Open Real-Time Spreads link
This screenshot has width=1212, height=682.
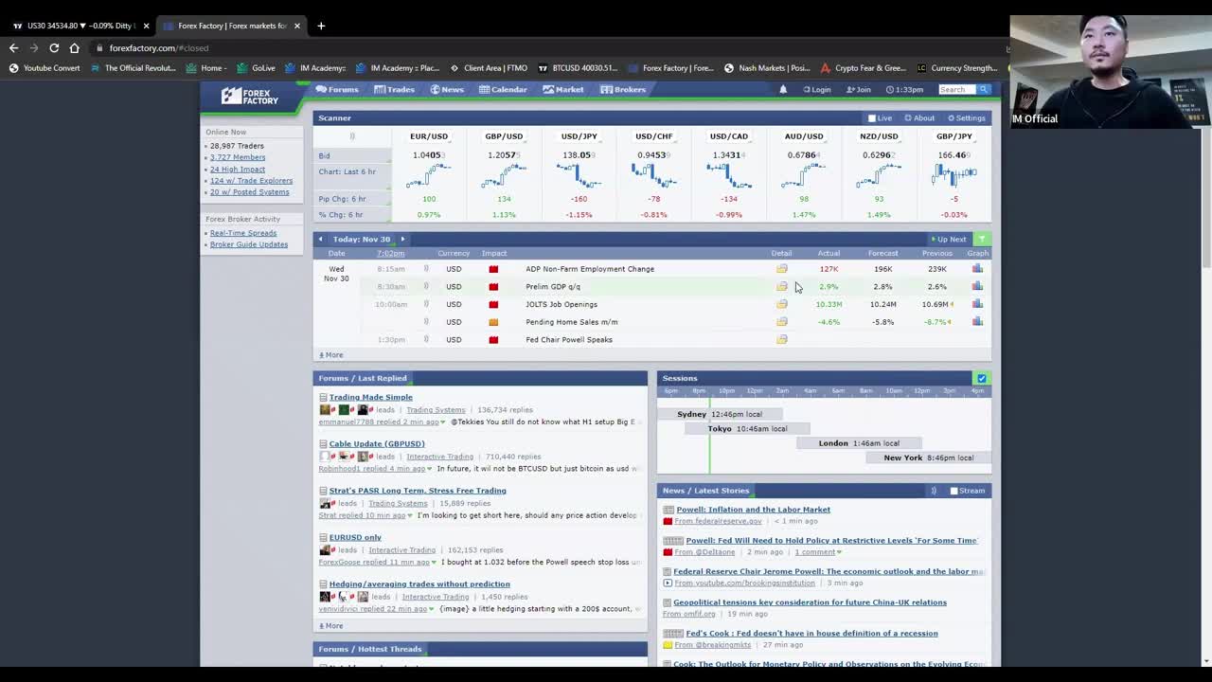243,233
